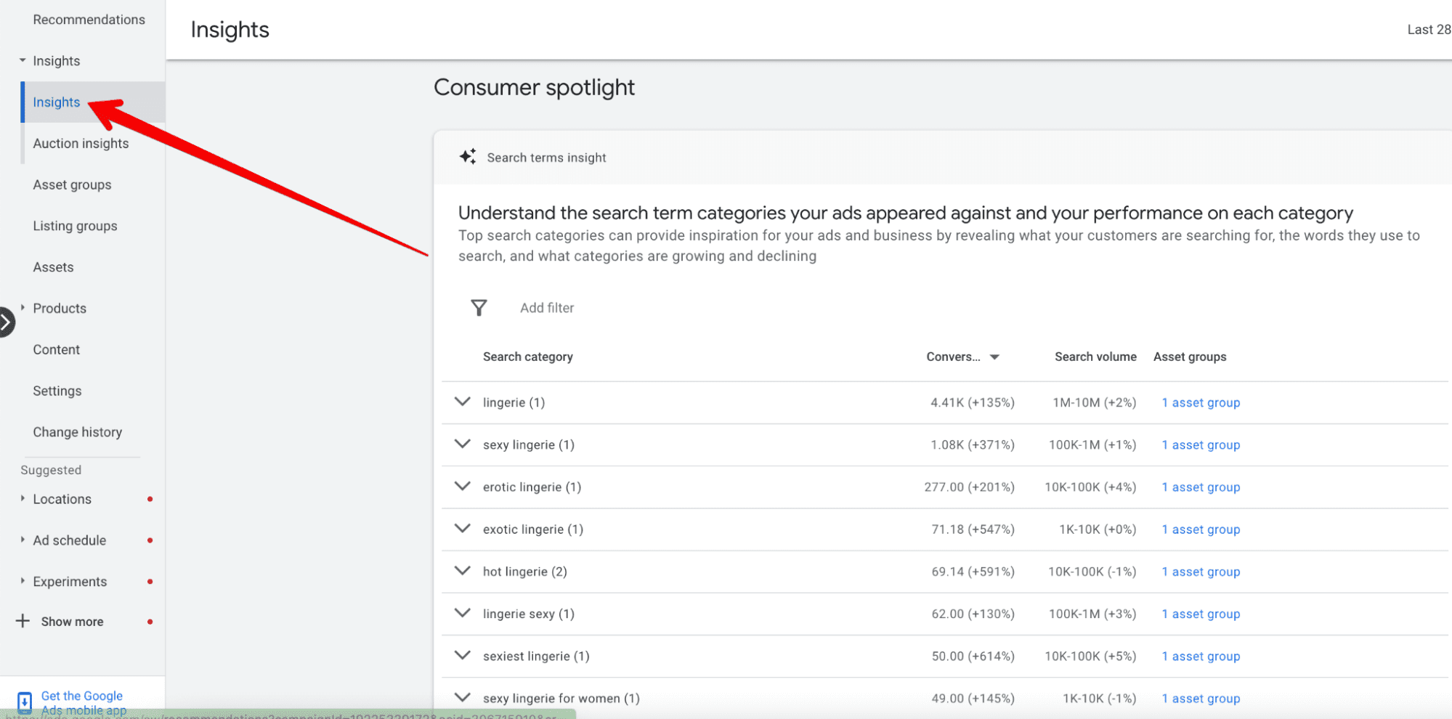Expand the Locations suggested item
This screenshot has height=719, width=1452.
[23, 499]
